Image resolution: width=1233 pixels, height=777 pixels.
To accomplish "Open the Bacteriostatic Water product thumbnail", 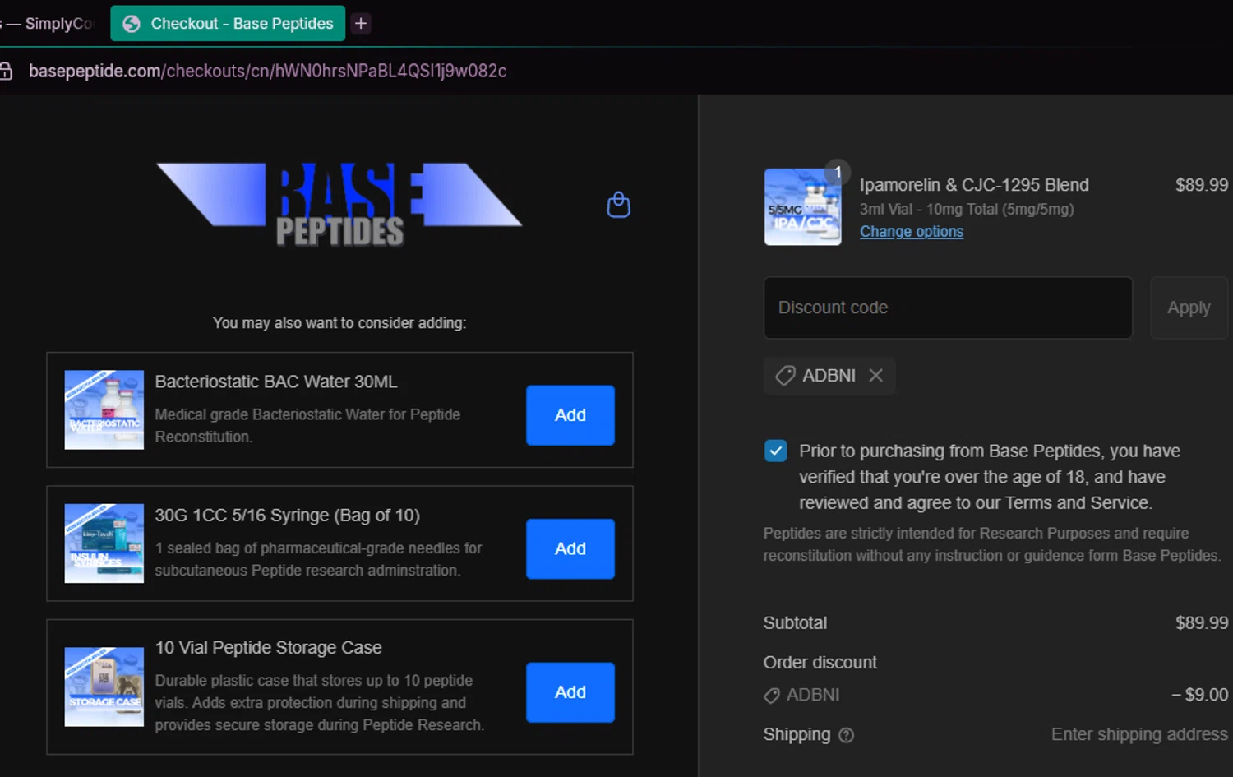I will (x=104, y=409).
